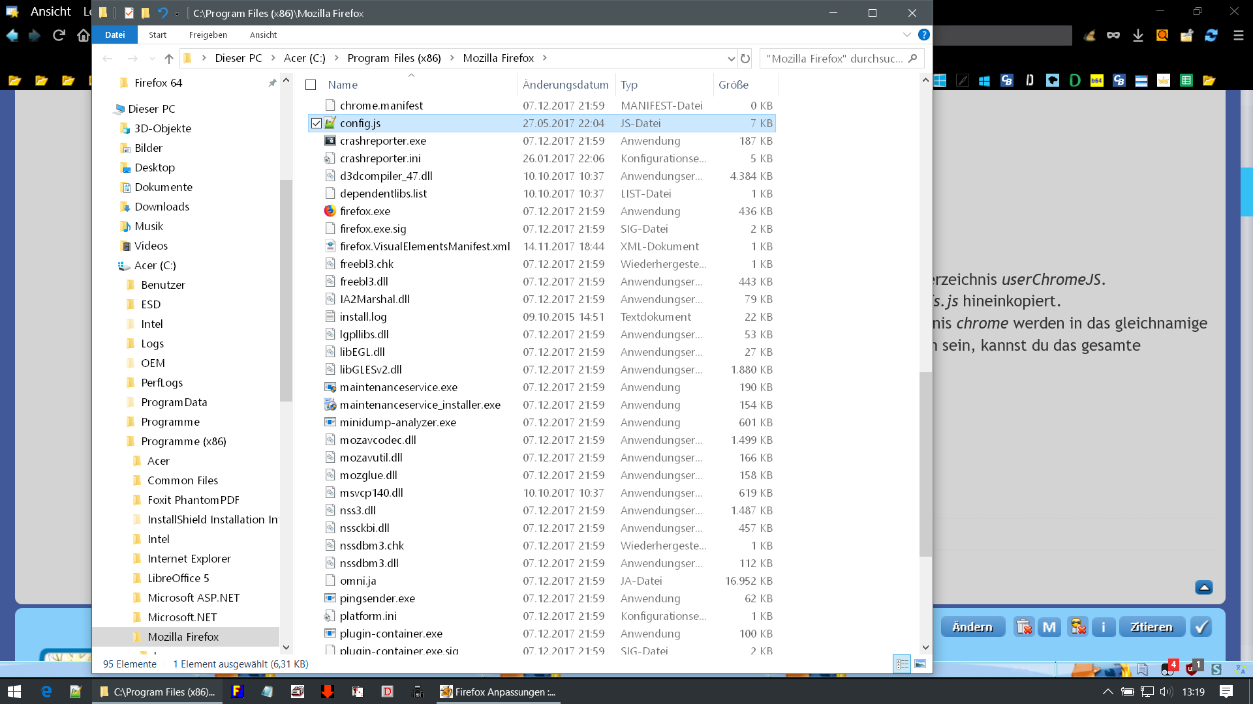The width and height of the screenshot is (1253, 704).
Task: Expand the ribbon with the chevron arrow
Action: pyautogui.click(x=906, y=35)
